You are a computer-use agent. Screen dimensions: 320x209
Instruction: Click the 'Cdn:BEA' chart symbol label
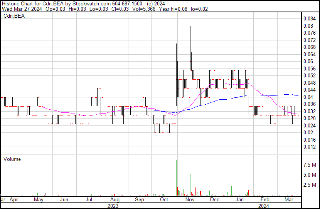pyautogui.click(x=14, y=16)
